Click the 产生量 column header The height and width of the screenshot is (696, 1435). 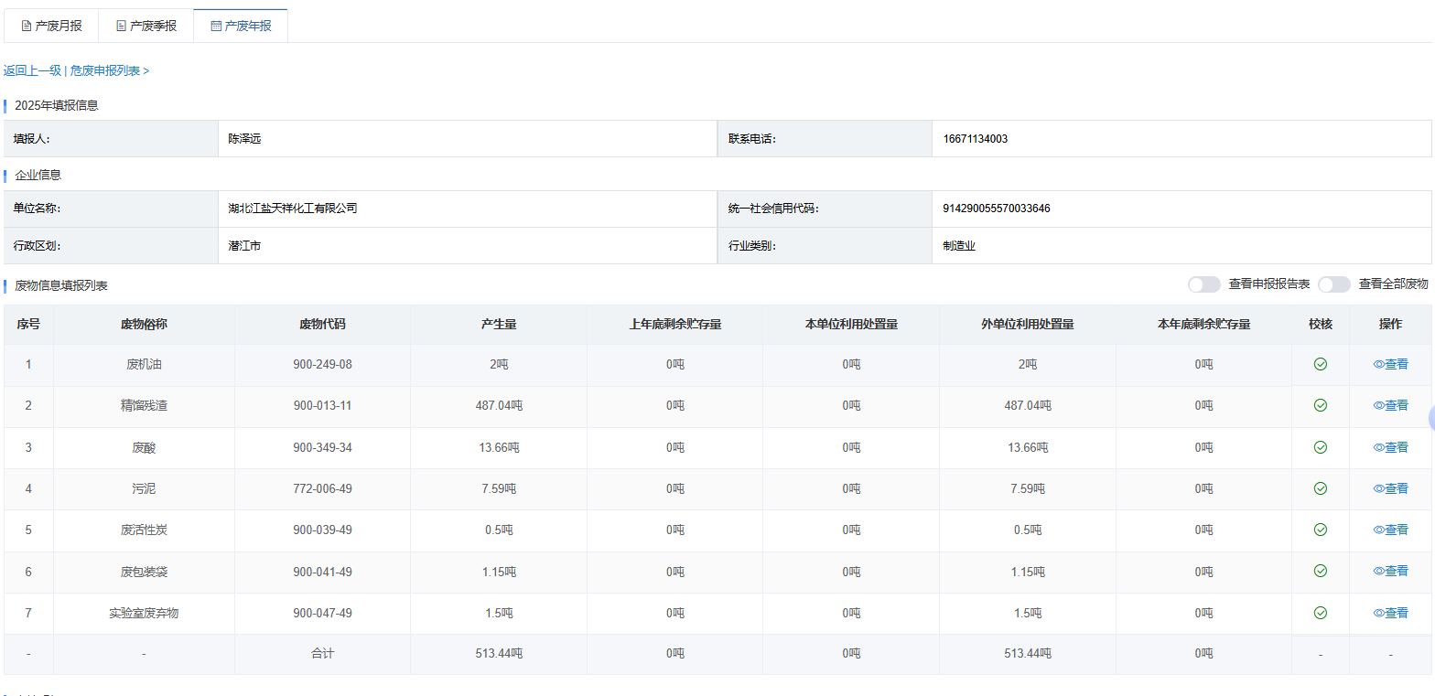click(499, 324)
